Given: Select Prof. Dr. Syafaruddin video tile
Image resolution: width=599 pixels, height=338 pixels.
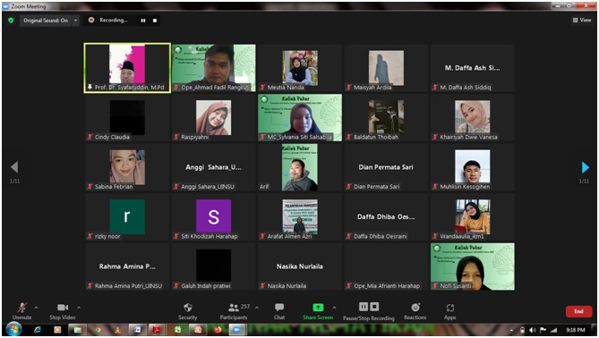Looking at the screenshot, I should pos(127,68).
